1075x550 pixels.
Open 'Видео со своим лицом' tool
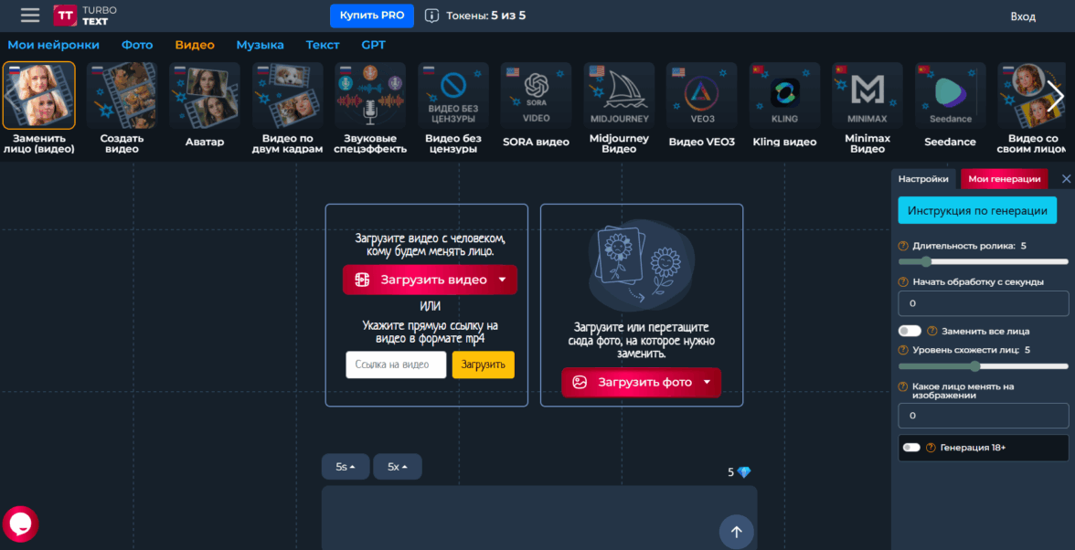1033,108
